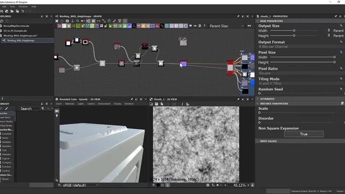The height and width of the screenshot is (194, 345).
Task: Select the SD_to_PS_Example.sbs package
Action: [15, 31]
